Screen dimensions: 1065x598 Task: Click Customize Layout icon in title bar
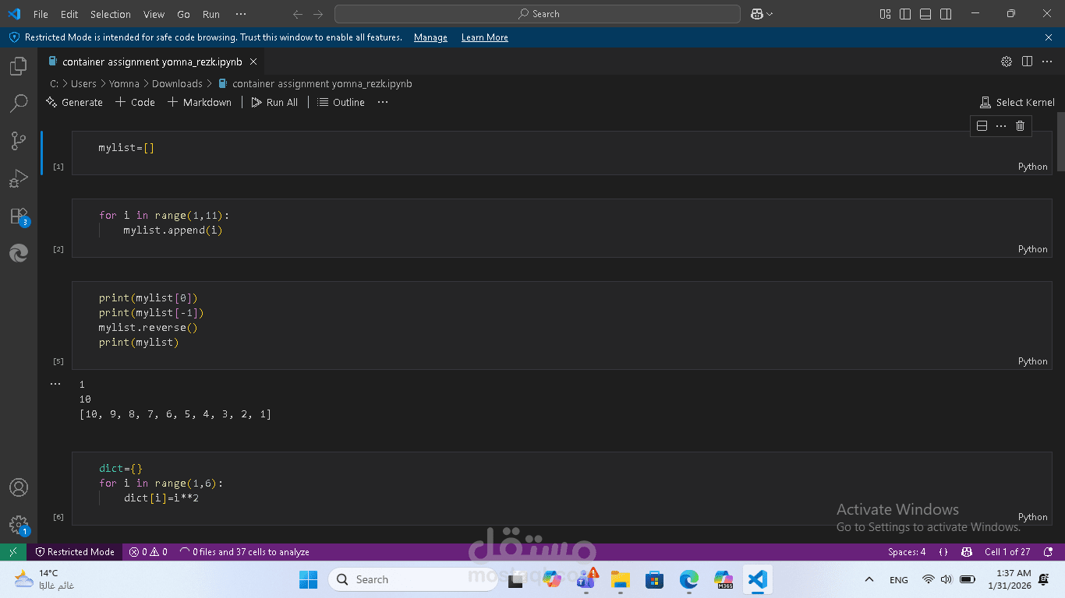(x=885, y=14)
